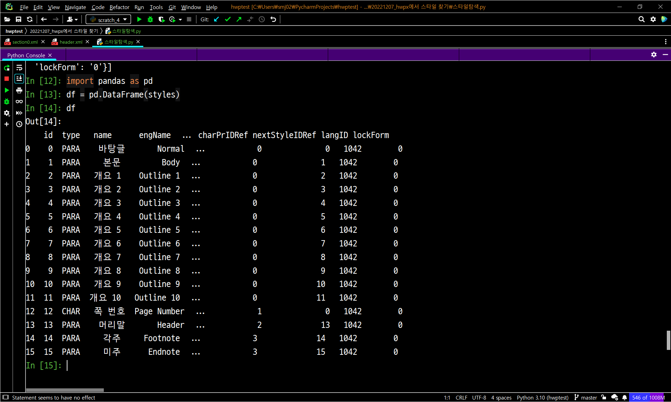Open console Browse Query History clock

19,124
